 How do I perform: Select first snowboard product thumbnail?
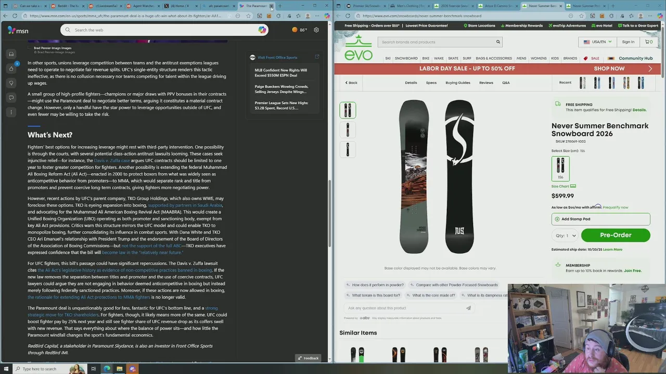point(348,110)
